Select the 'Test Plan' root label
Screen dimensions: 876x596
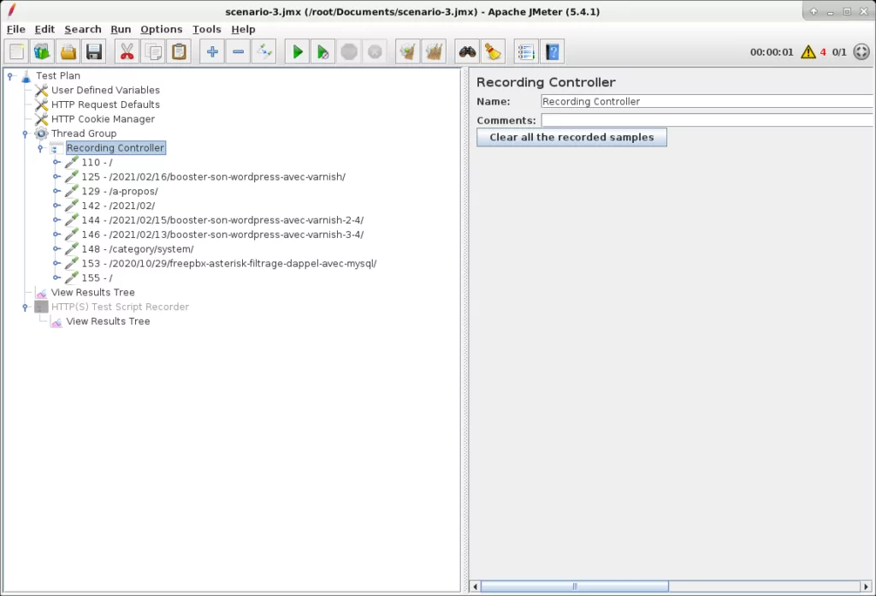click(58, 75)
